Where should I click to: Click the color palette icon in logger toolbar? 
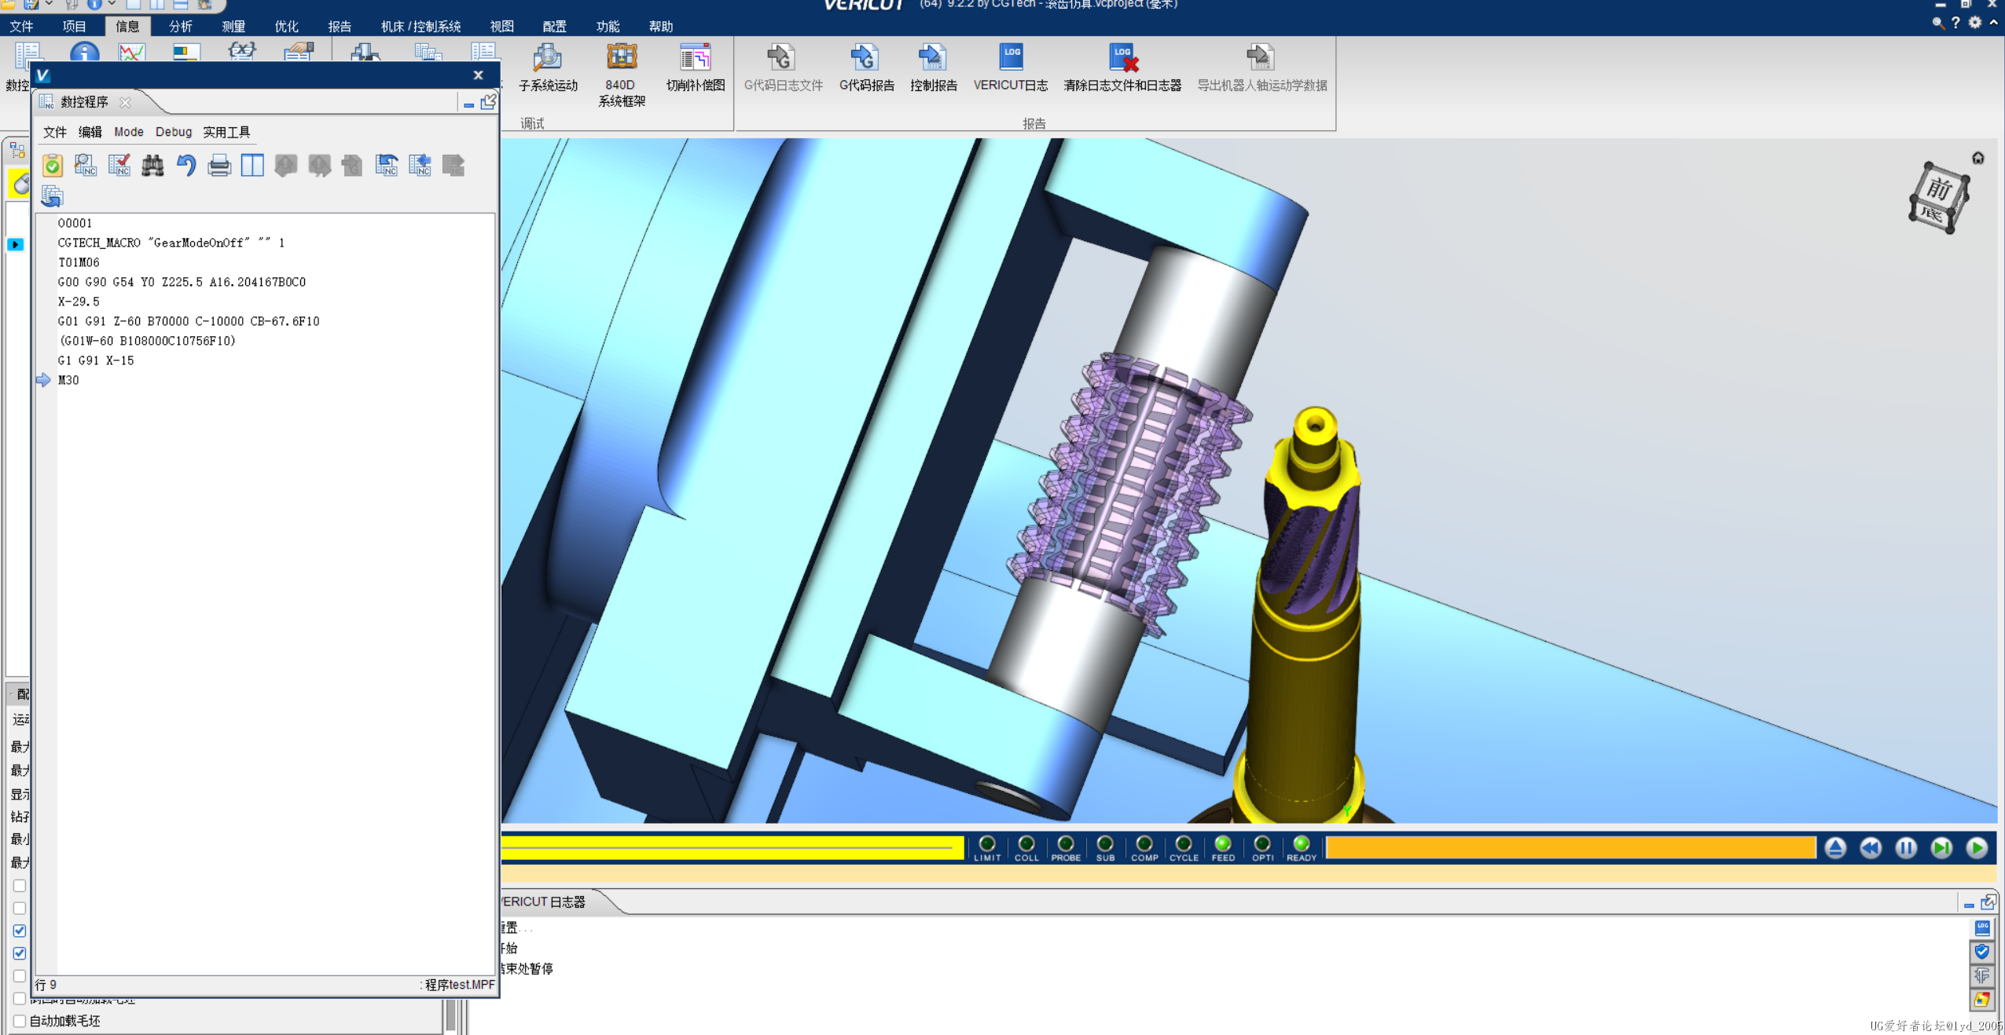point(1982,1000)
